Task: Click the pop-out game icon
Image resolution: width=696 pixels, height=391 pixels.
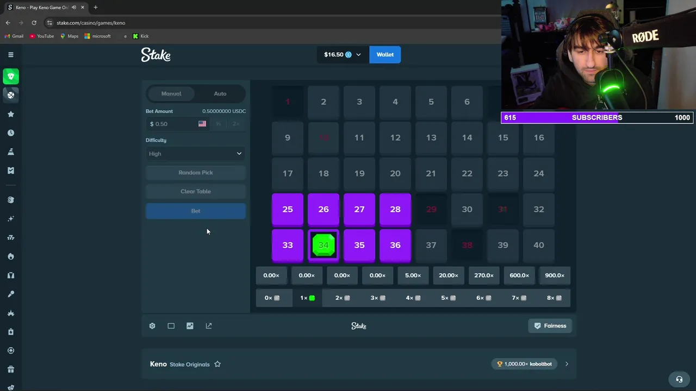Action: [209, 326]
